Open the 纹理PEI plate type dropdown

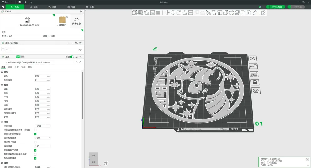62,25
